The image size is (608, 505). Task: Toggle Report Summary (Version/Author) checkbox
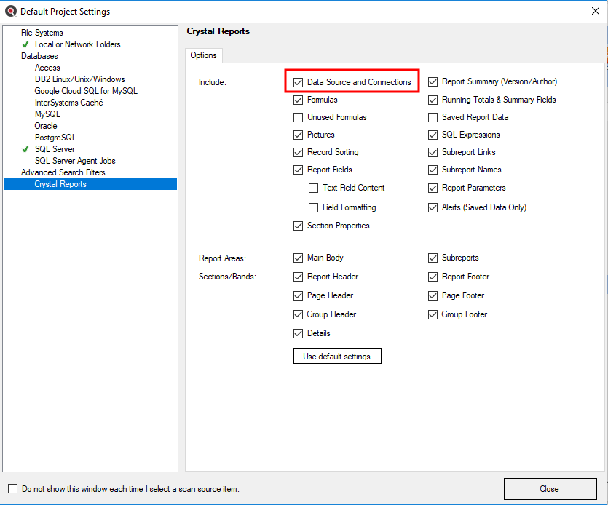click(433, 81)
